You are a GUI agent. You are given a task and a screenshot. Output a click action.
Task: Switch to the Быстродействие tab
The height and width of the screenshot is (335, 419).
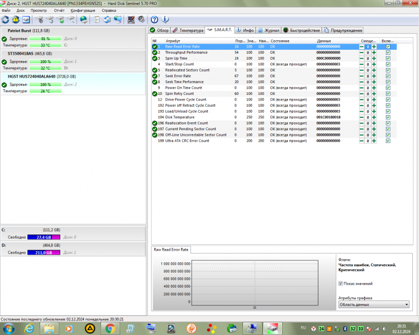coord(302,30)
